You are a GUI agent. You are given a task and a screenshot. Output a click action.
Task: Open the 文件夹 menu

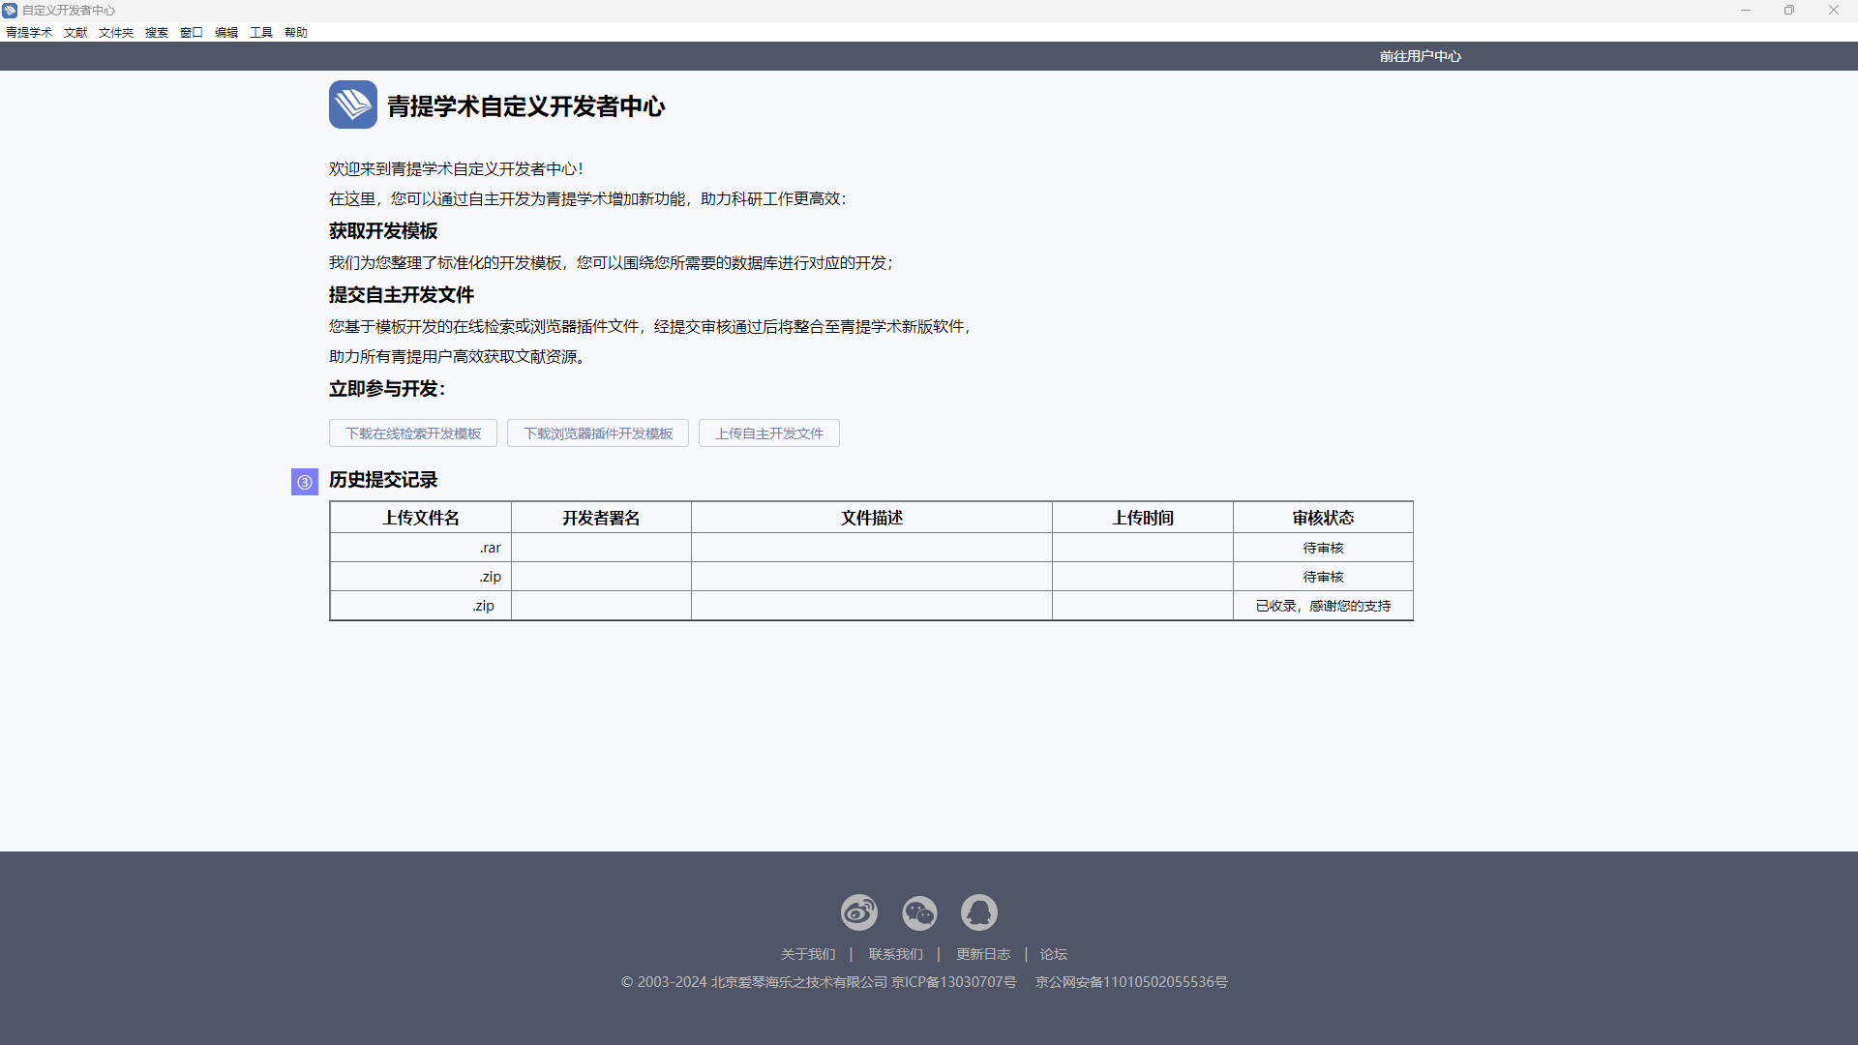116,32
